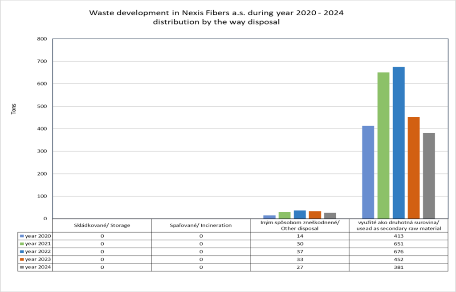Click the 500 tick label on Tons axis

(42, 106)
